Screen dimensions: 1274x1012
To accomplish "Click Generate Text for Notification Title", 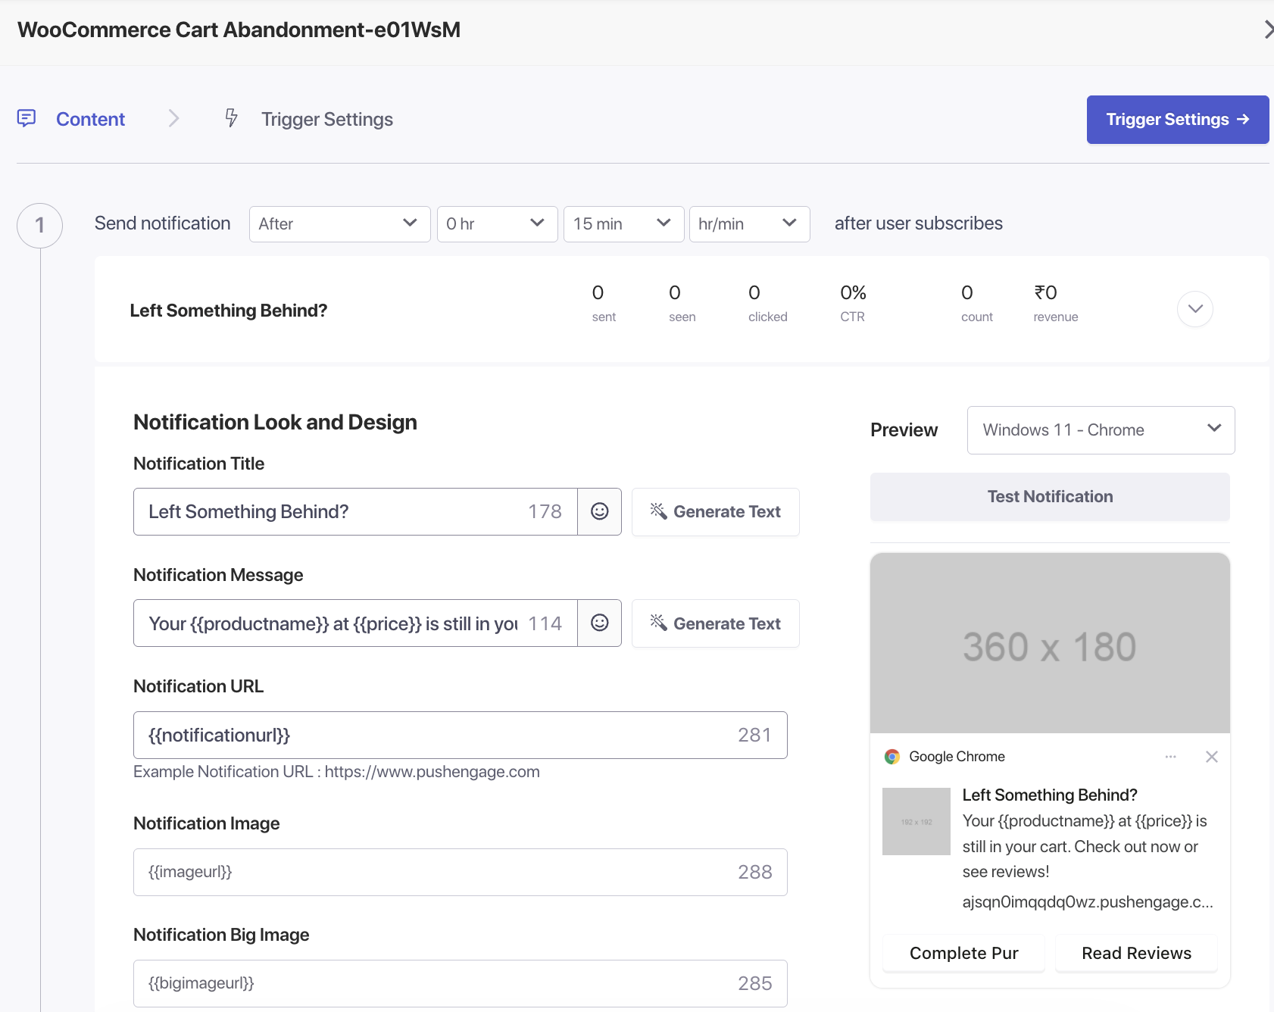I will click(x=715, y=512).
